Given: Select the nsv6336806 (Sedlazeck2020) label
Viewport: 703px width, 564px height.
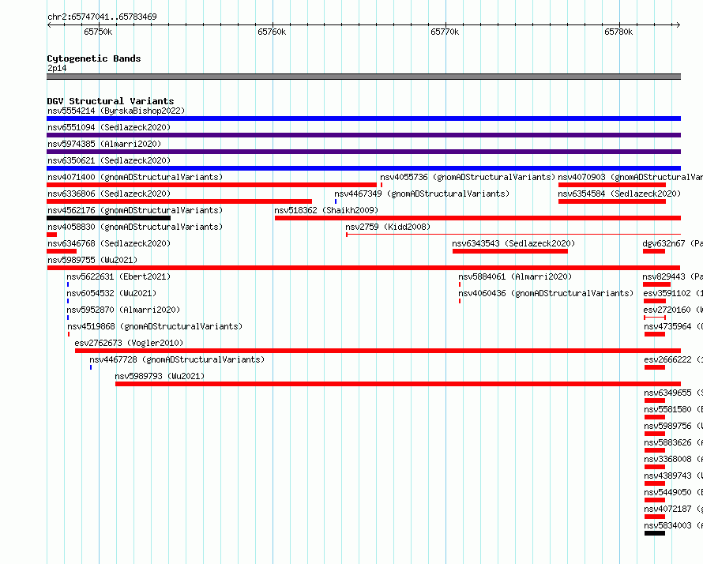Looking at the screenshot, I should pos(109,194).
